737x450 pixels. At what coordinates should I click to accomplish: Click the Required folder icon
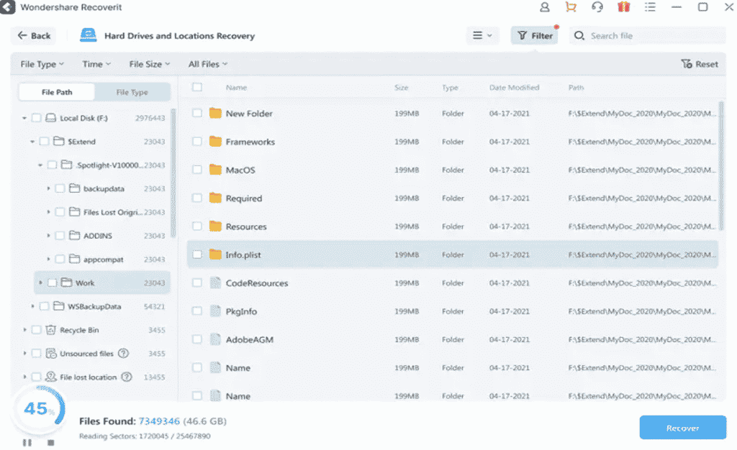point(215,198)
